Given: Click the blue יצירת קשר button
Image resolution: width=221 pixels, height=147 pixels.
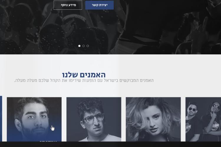Looking at the screenshot, I should click(99, 5).
